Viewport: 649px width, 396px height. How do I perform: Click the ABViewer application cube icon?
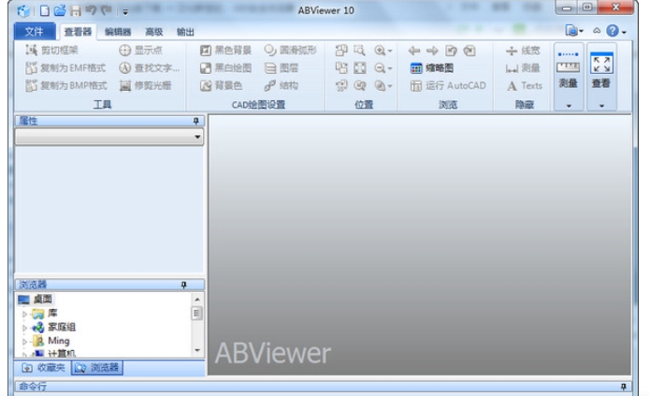23,11
